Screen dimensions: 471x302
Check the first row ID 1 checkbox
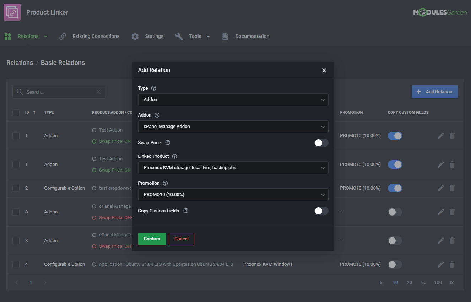click(16, 136)
